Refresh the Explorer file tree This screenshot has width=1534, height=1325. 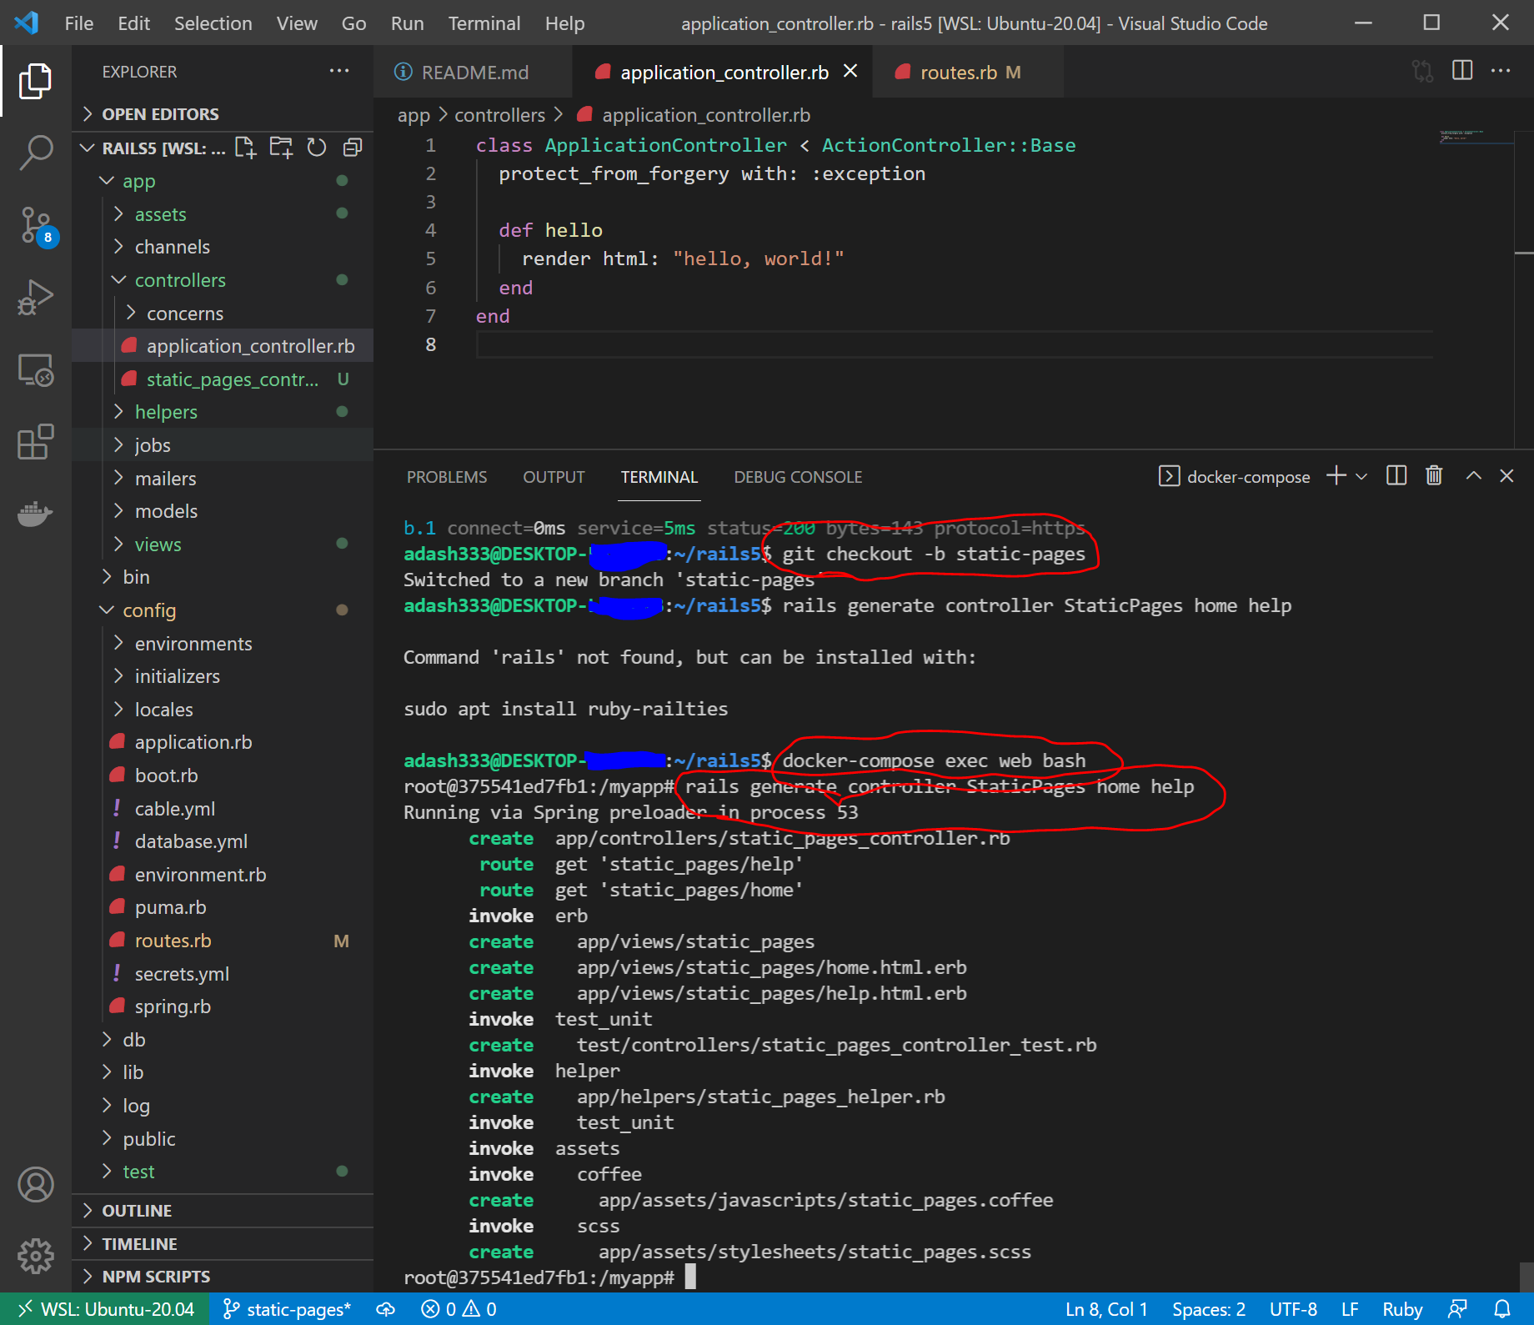317,148
